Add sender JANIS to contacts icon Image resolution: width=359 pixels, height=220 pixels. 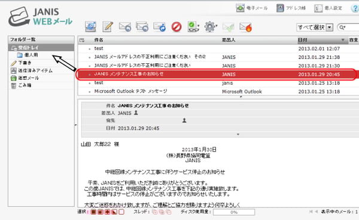[136, 113]
